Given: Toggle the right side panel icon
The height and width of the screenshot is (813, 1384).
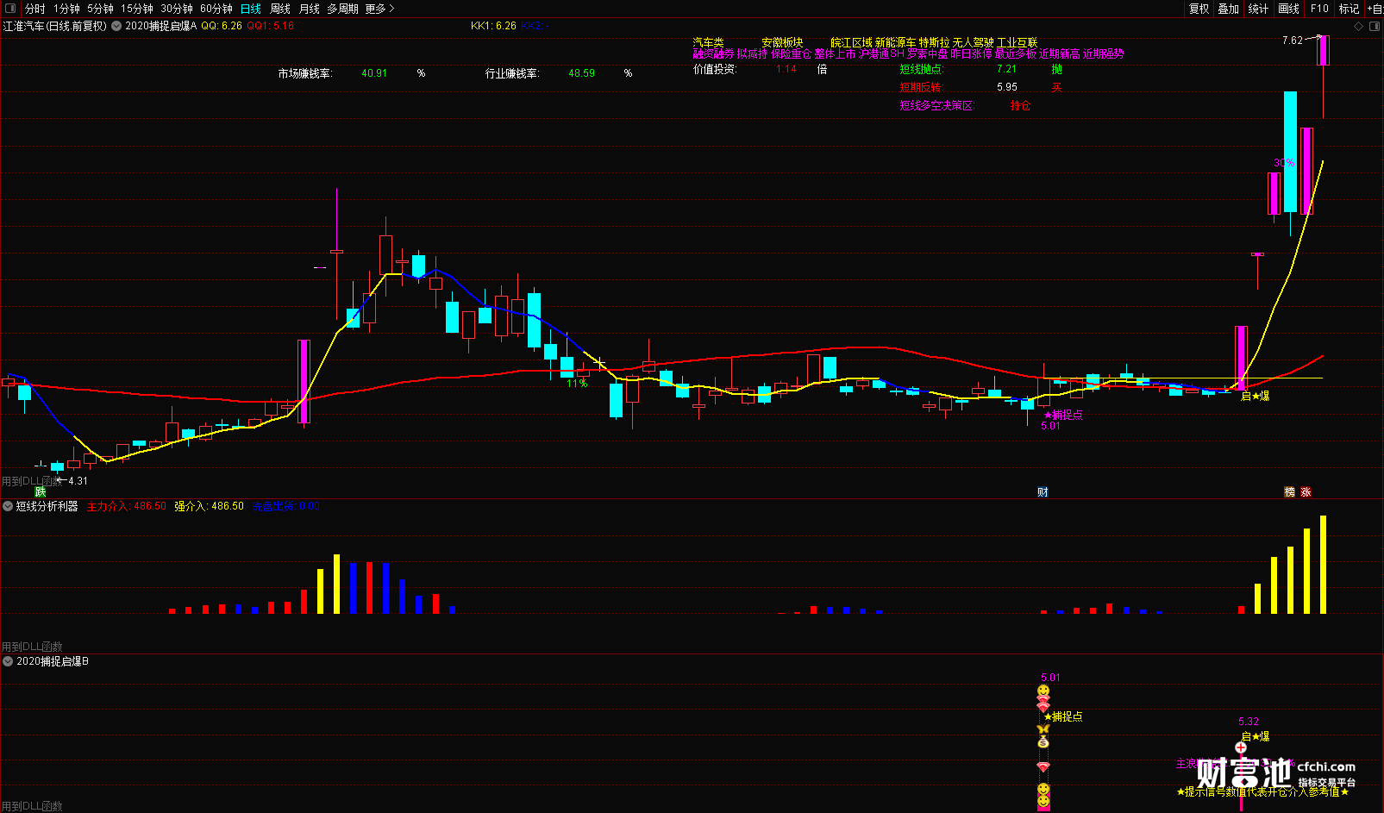Looking at the screenshot, I should click(x=1375, y=26).
